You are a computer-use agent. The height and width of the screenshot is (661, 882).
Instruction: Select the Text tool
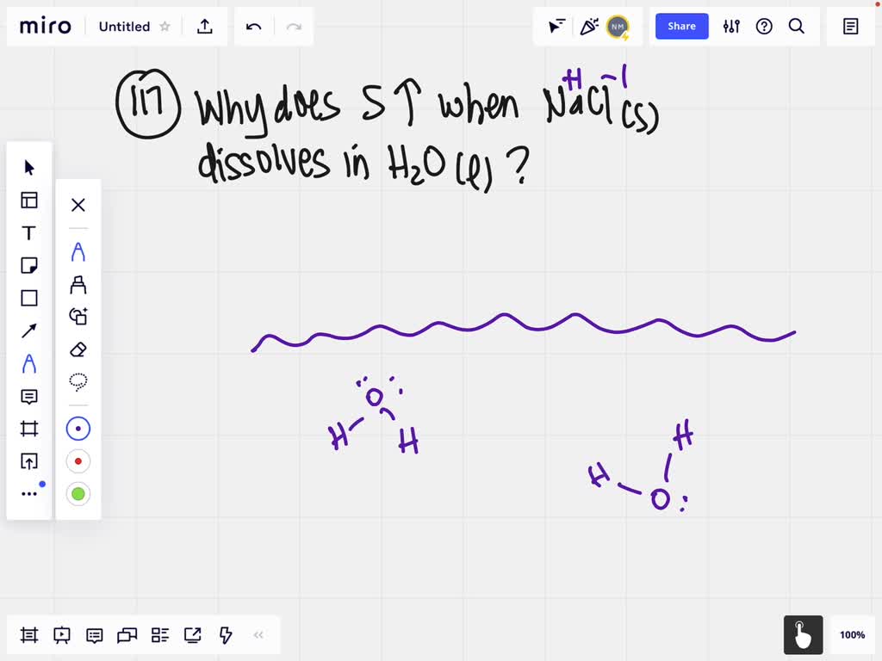[29, 233]
